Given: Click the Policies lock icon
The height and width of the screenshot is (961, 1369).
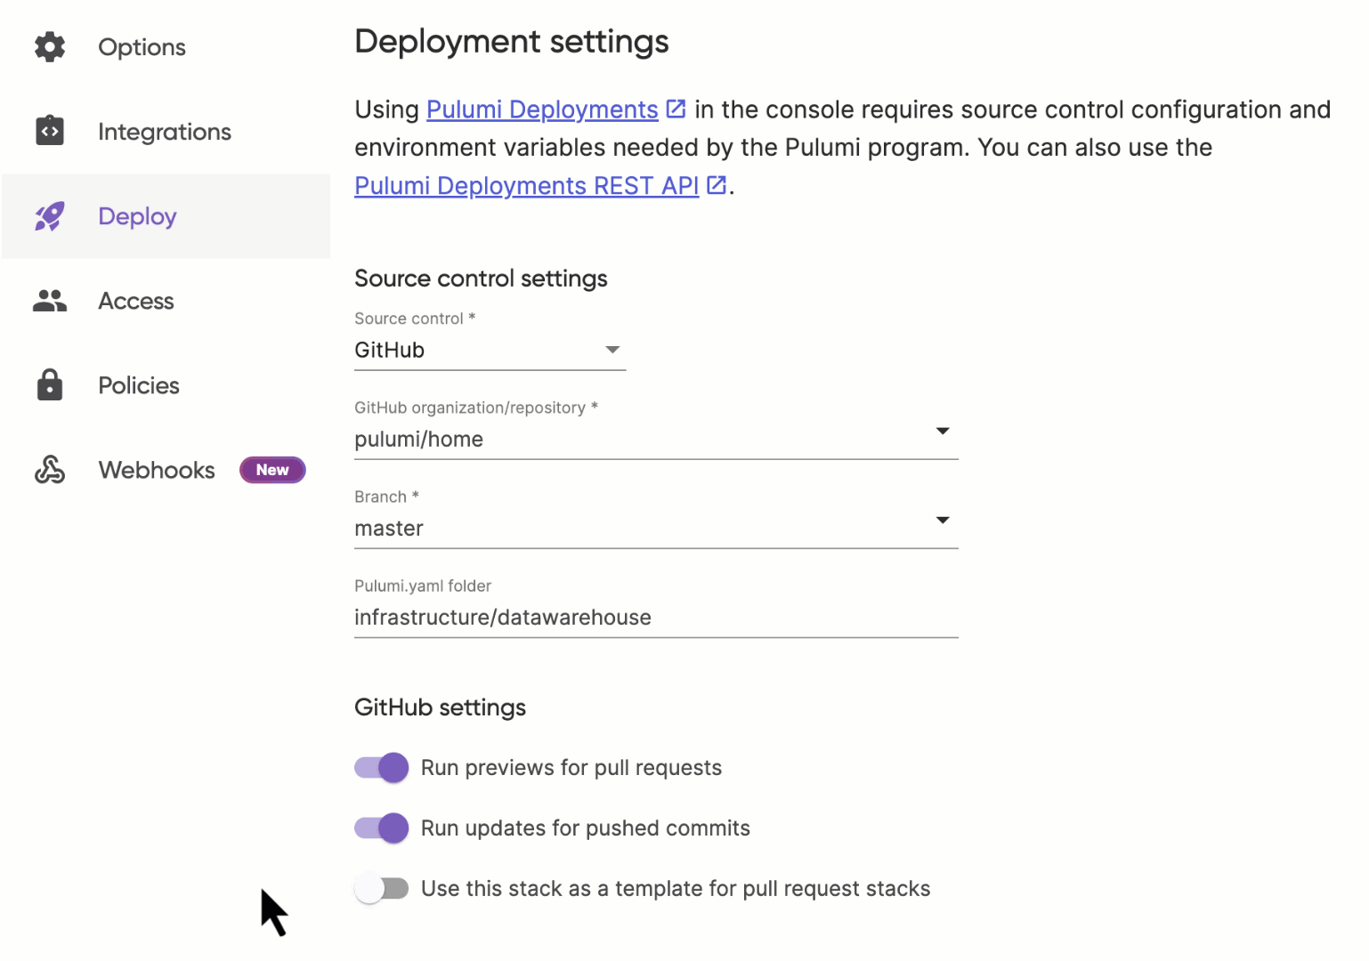Looking at the screenshot, I should (x=50, y=385).
